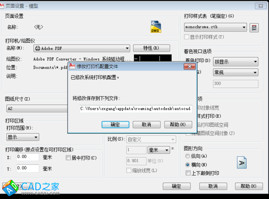Click 确定 in the 修改打印机配置文件 dialog
Image resolution: width=269 pixels, height=199 pixels.
pos(116,124)
